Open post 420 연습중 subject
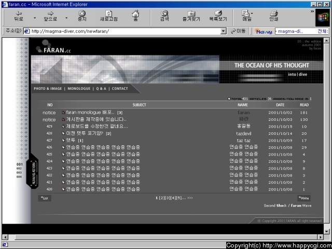The image size is (332, 249). [x=103, y=189]
